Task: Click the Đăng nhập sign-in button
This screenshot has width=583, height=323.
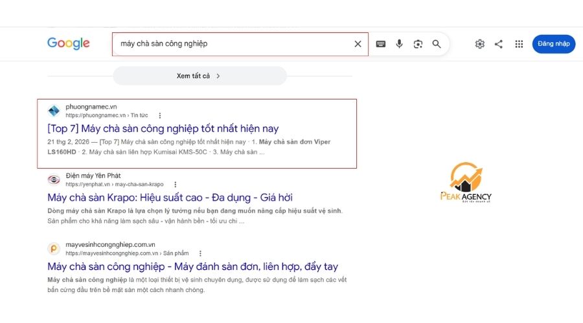Action: pyautogui.click(x=554, y=44)
